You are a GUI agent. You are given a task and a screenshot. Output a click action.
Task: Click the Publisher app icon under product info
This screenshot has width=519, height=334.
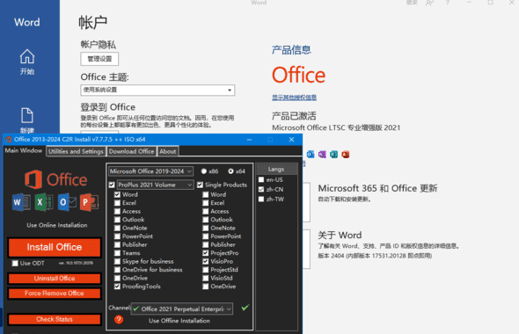pyautogui.click(x=333, y=154)
